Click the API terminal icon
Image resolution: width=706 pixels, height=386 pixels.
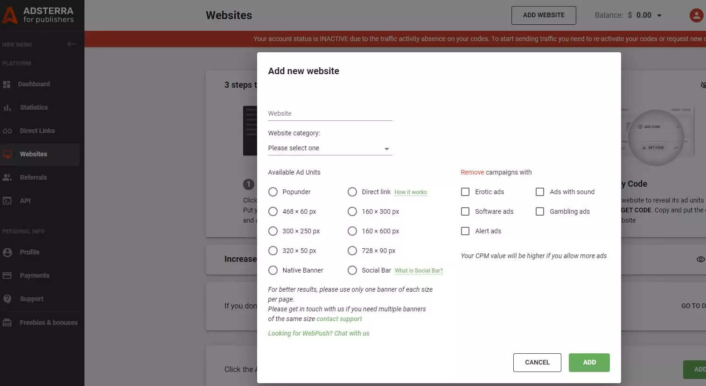pos(7,201)
